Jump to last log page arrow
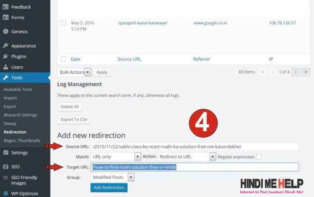 pyautogui.click(x=306, y=72)
